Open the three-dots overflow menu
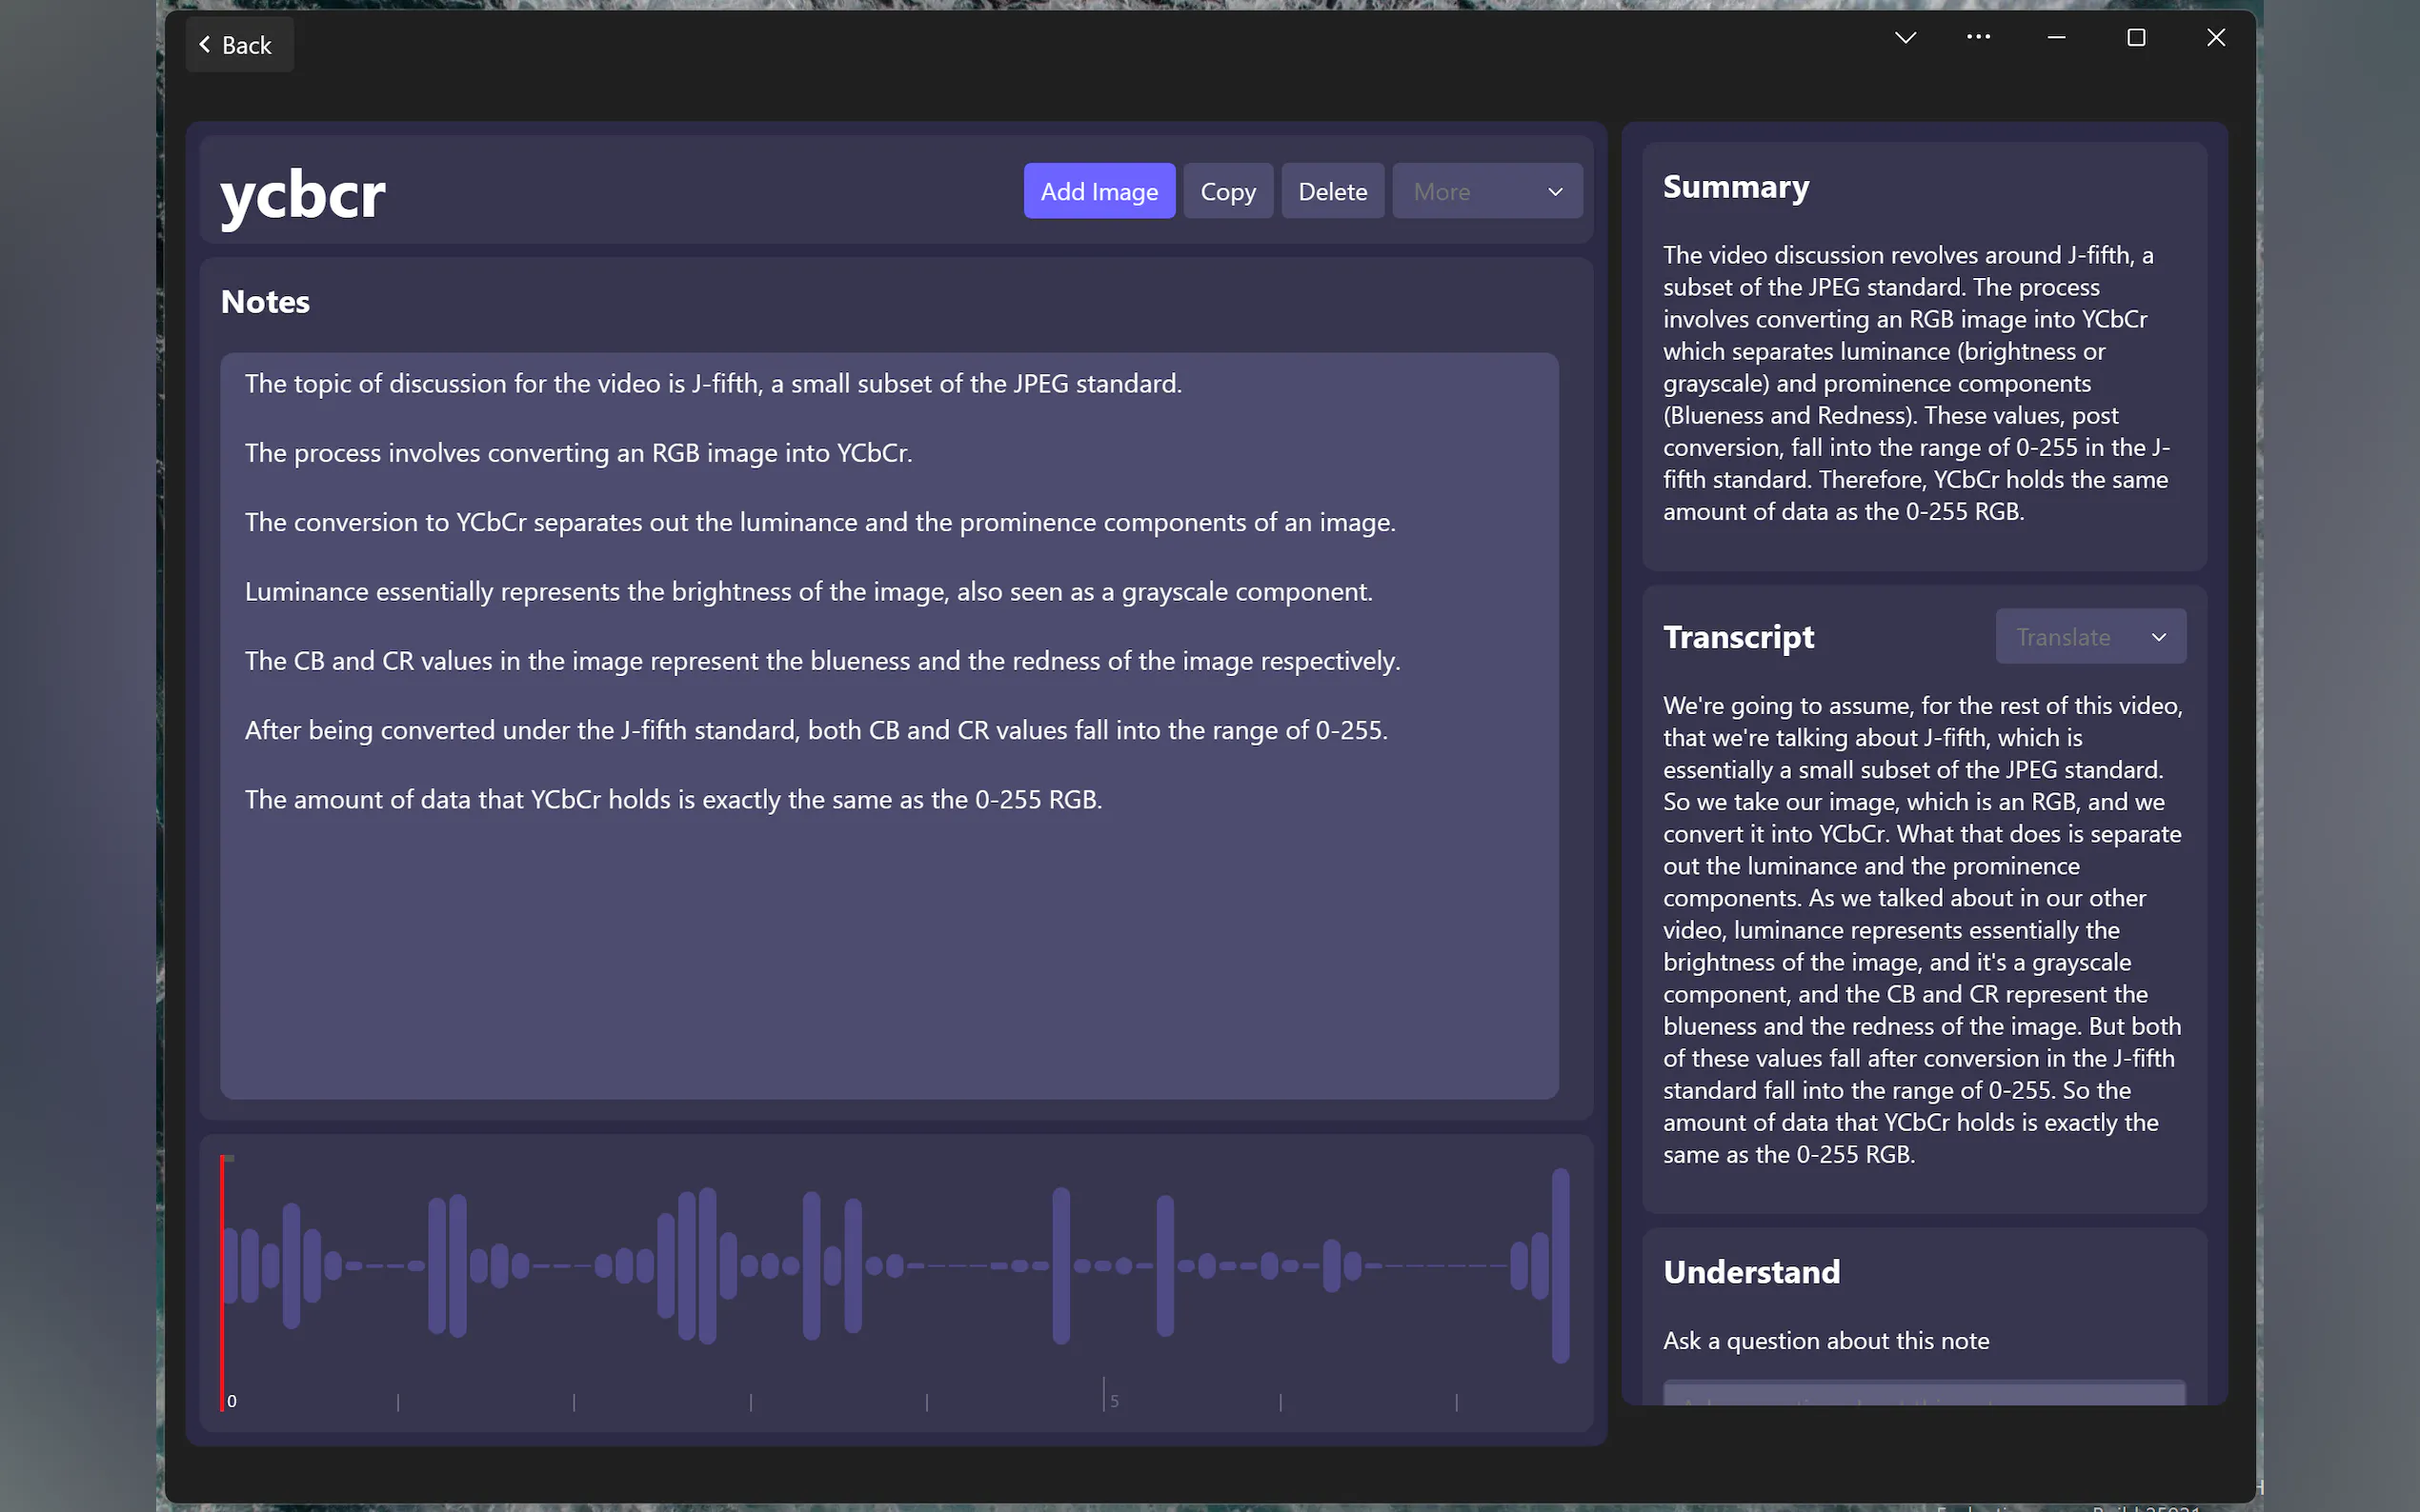Image resolution: width=2420 pixels, height=1512 pixels. (1978, 38)
